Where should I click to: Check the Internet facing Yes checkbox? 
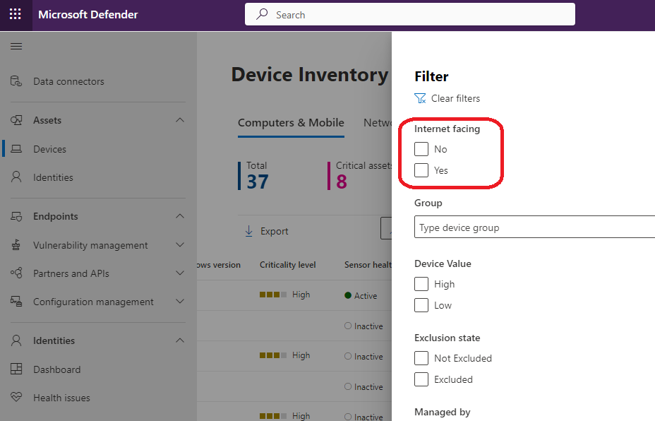[x=421, y=170]
